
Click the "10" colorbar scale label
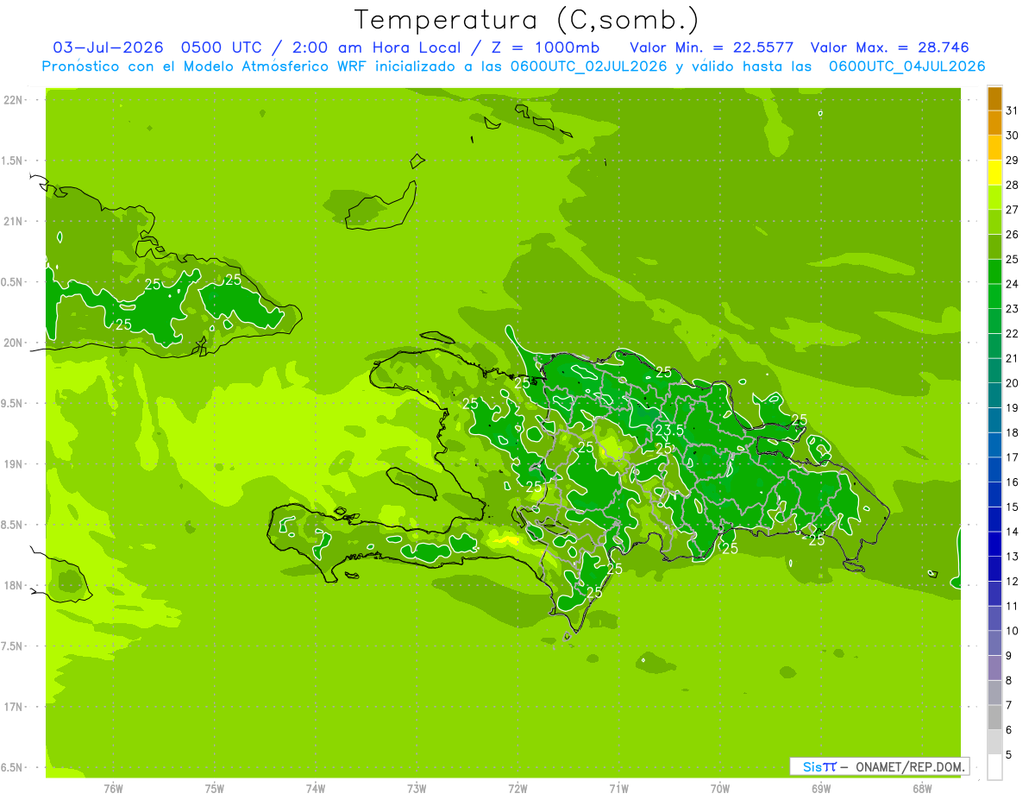click(1012, 631)
